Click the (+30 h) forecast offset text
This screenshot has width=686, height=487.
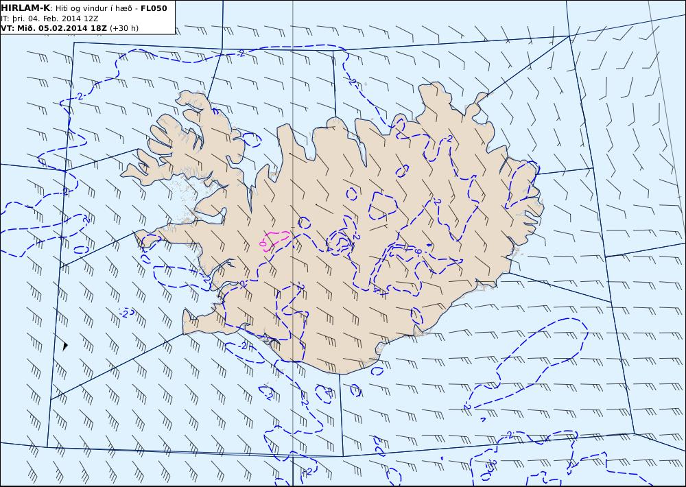pos(123,28)
